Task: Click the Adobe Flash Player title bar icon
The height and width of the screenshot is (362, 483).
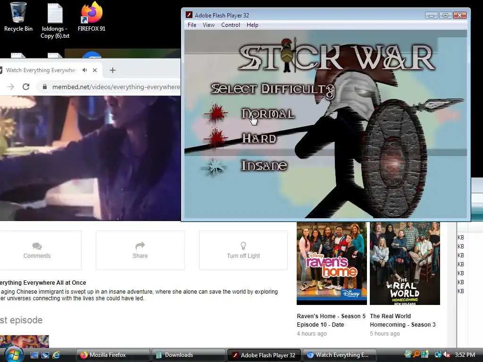Action: [x=189, y=15]
